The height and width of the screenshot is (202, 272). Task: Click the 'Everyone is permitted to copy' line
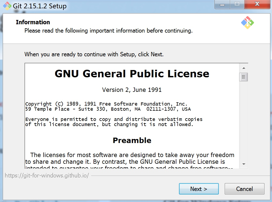(x=114, y=119)
